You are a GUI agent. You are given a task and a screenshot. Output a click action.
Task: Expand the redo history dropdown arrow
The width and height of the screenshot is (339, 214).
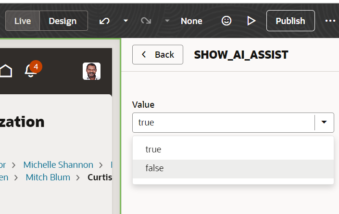[167, 21]
